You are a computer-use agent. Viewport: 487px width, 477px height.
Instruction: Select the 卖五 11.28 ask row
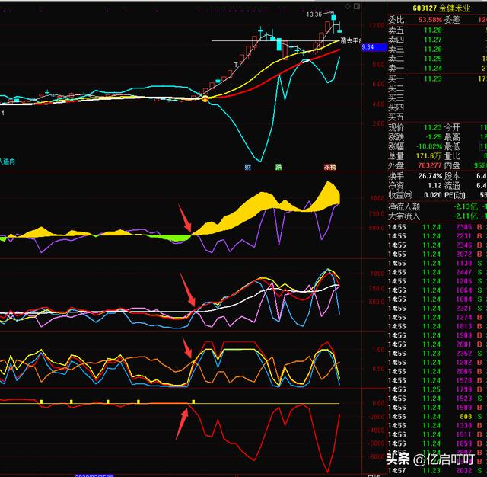point(437,30)
